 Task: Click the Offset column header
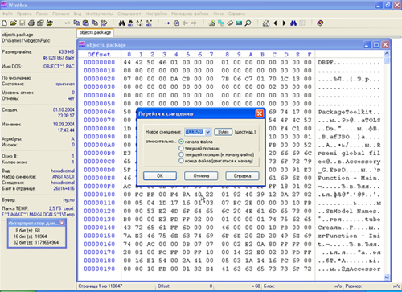coord(99,55)
